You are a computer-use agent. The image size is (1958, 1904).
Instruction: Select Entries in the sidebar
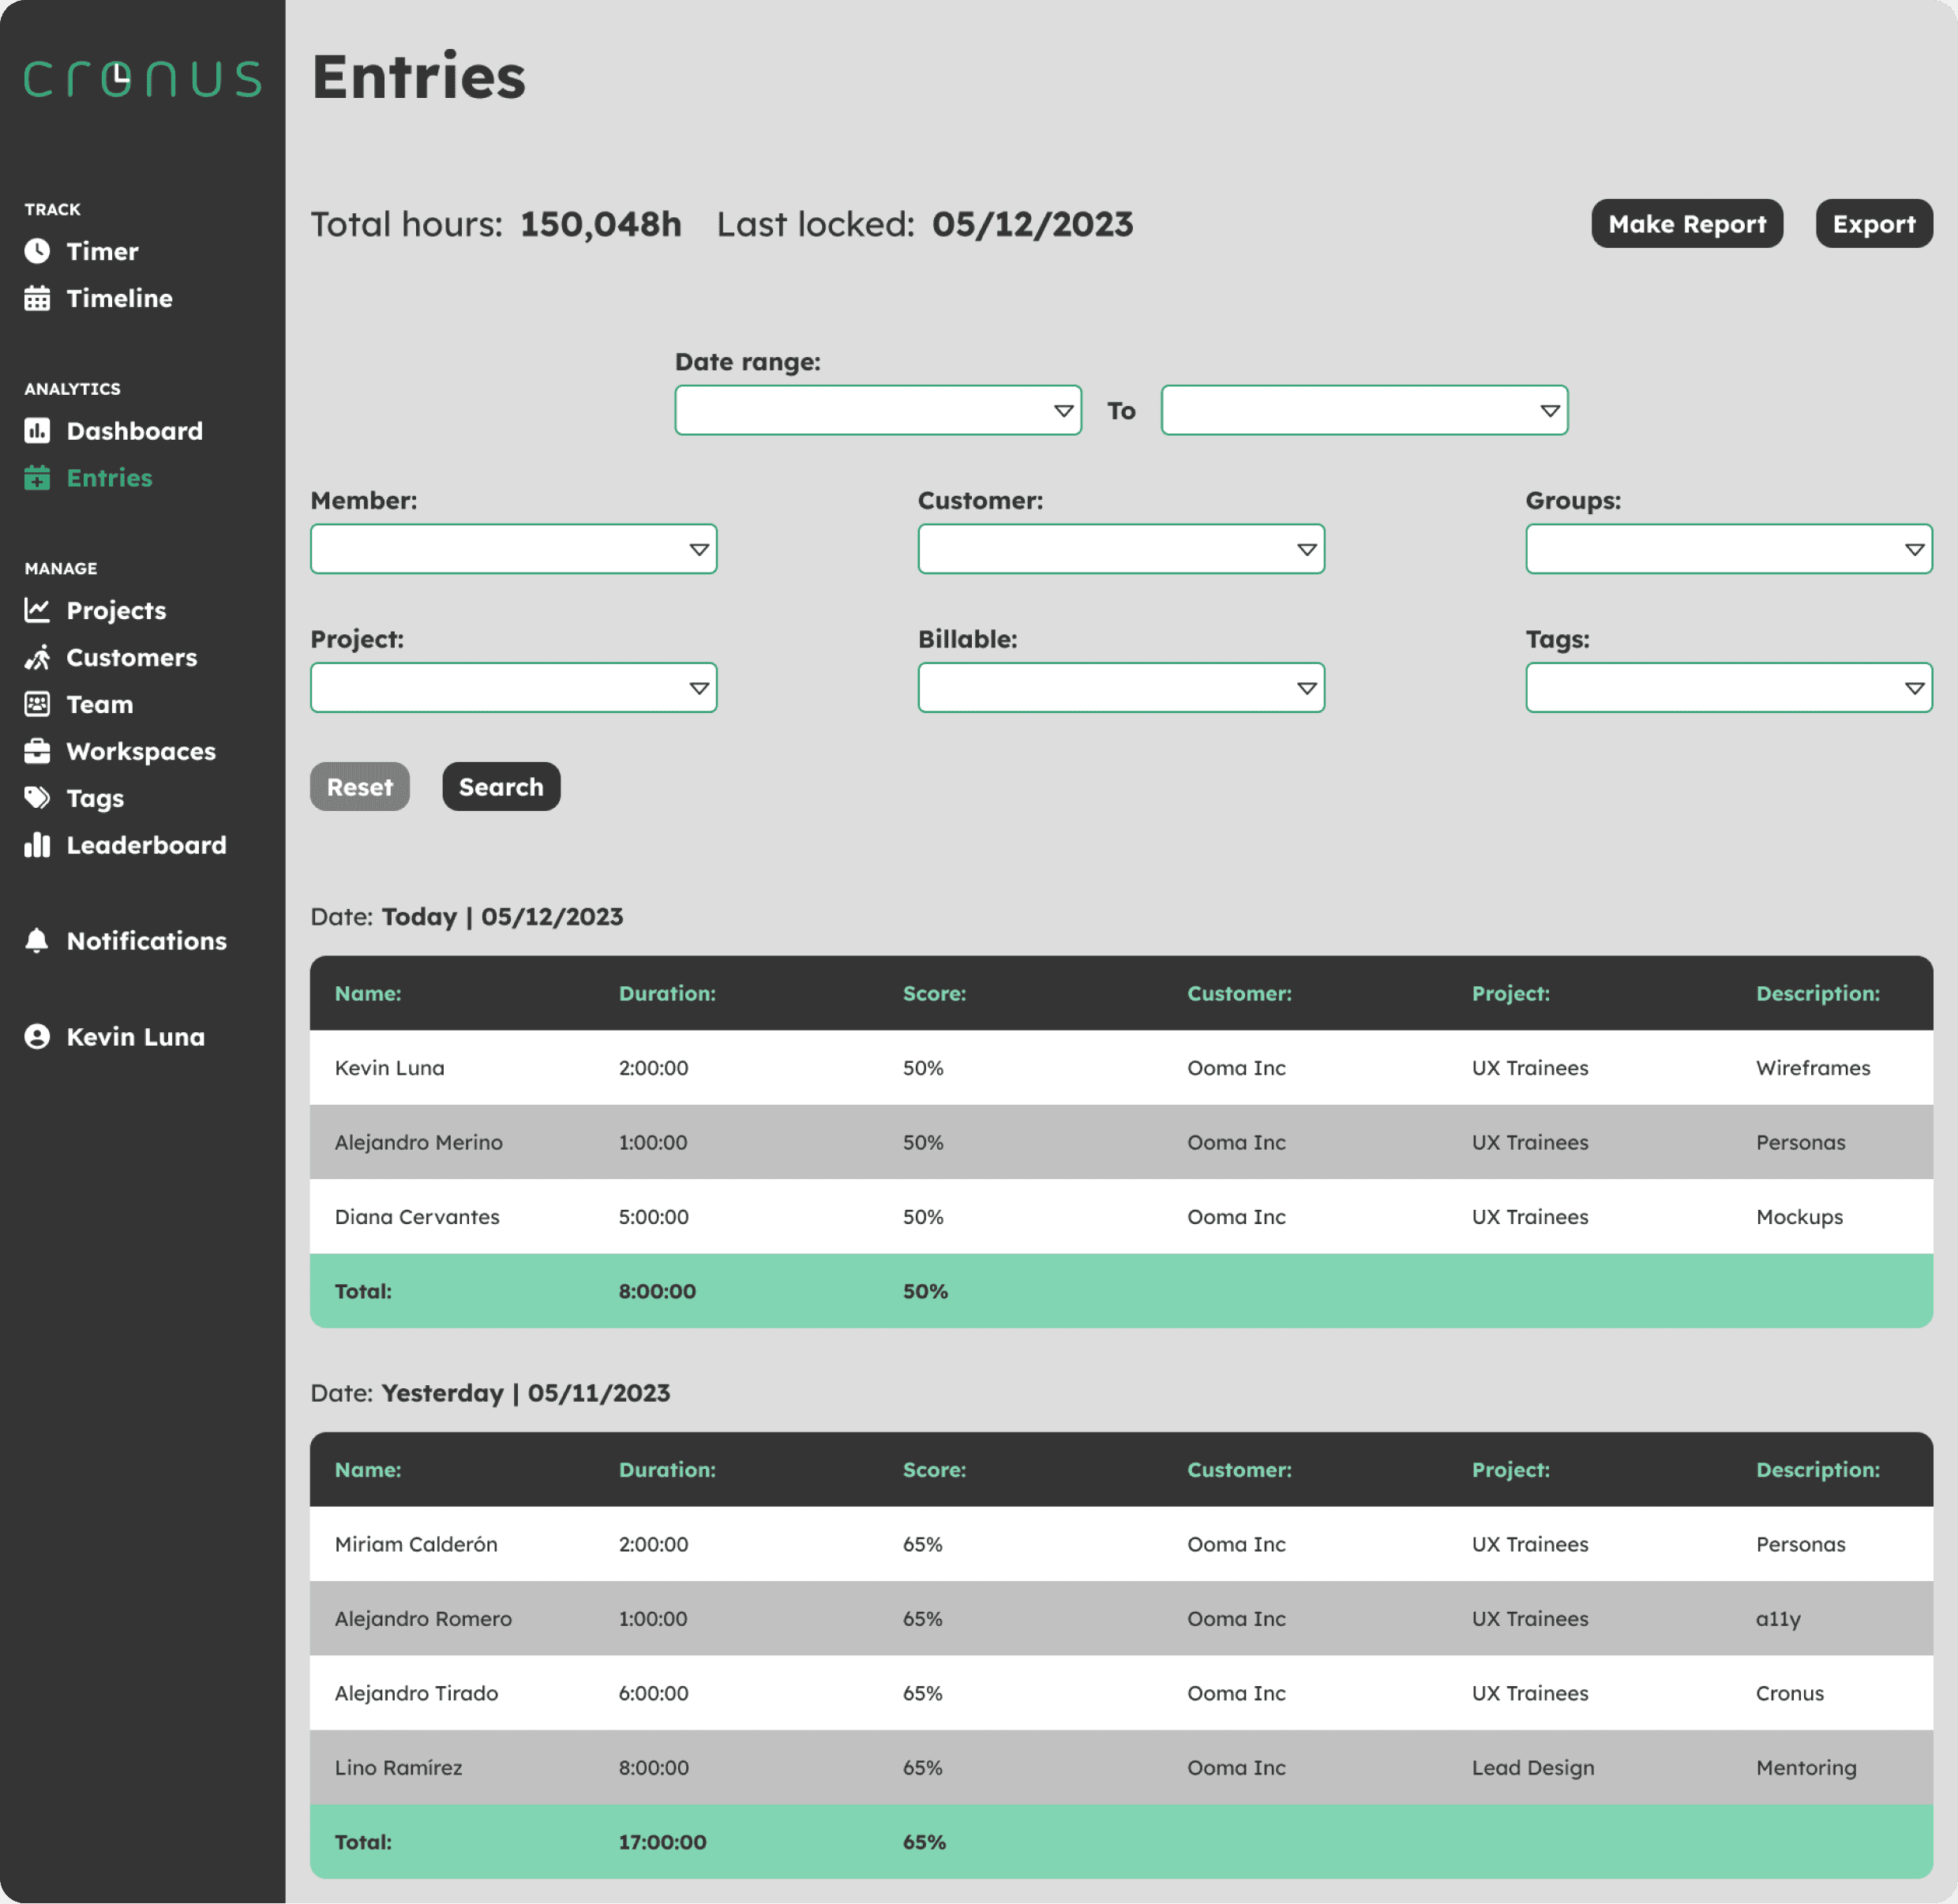point(109,478)
